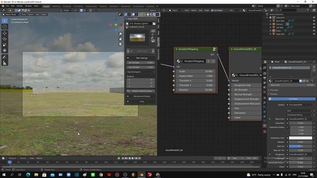Toggle visibility of Left Wall object
The height and width of the screenshot is (178, 317).
[x=314, y=28]
